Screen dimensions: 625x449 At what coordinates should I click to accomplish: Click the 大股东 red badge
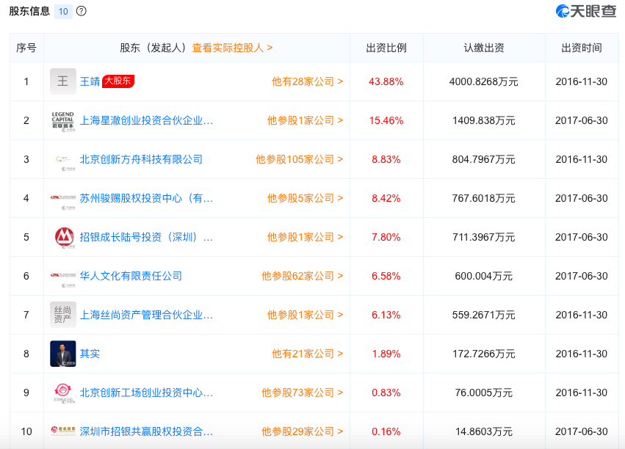point(118,81)
